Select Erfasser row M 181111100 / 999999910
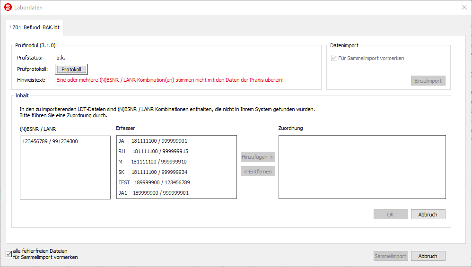Image resolution: width=472 pixels, height=267 pixels. [176, 162]
